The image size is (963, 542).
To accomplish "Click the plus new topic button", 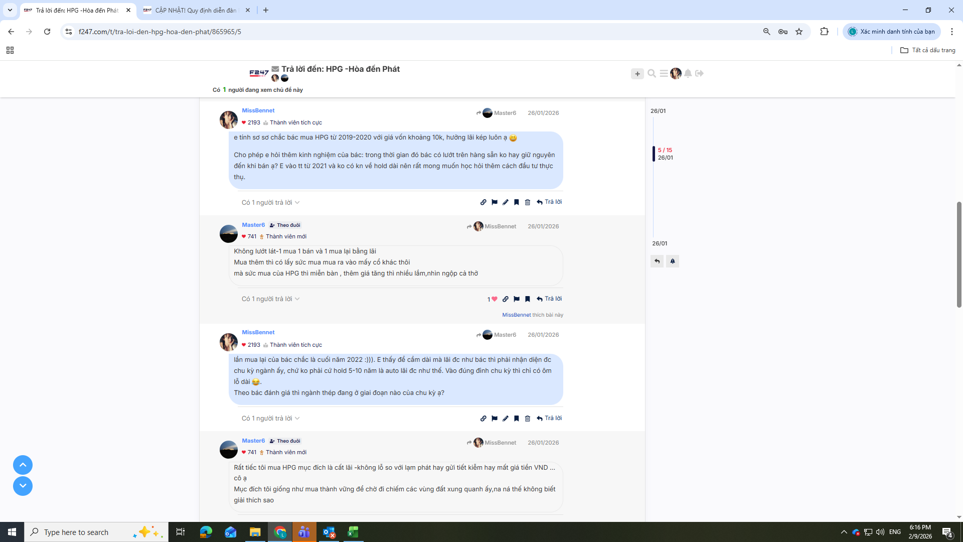I will click(637, 74).
